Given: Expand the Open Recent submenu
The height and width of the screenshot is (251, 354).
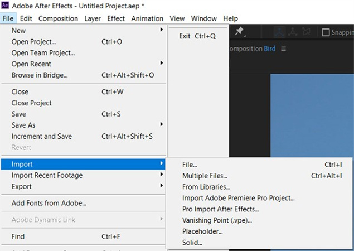Looking at the screenshot, I should (x=162, y=64).
